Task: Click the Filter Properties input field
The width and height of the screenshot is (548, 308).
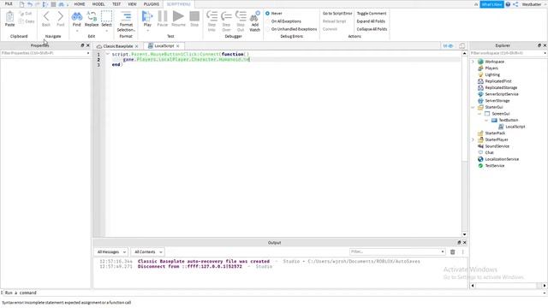Action: click(45, 53)
